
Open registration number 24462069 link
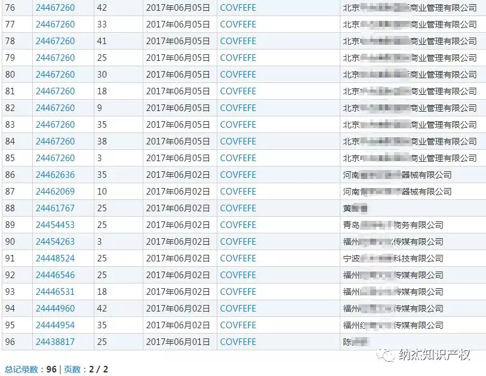click(x=55, y=192)
